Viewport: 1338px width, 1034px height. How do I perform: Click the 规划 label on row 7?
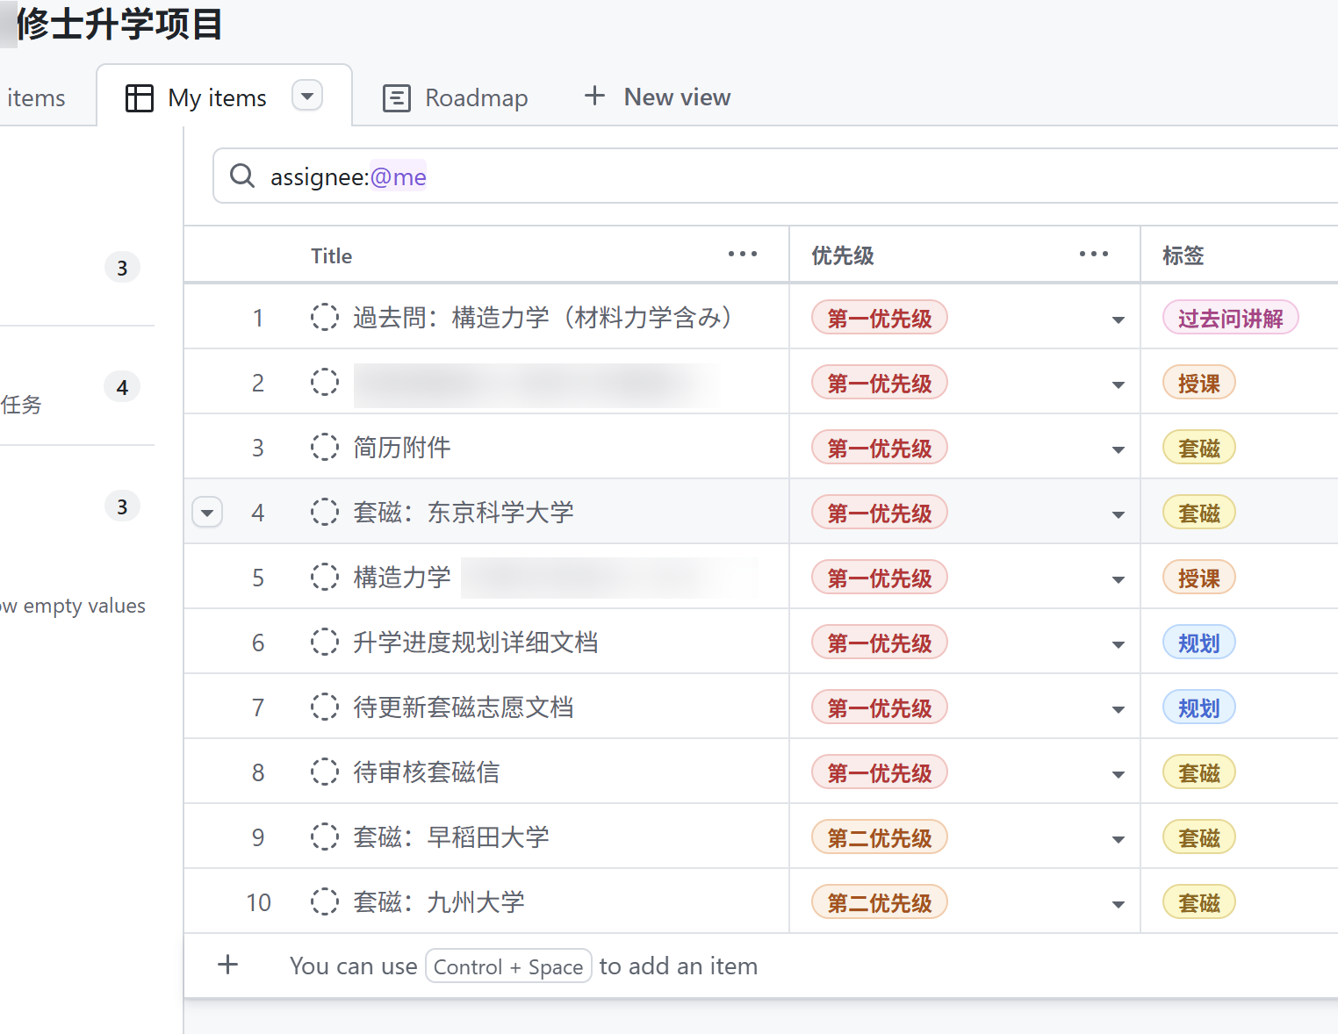(1198, 707)
